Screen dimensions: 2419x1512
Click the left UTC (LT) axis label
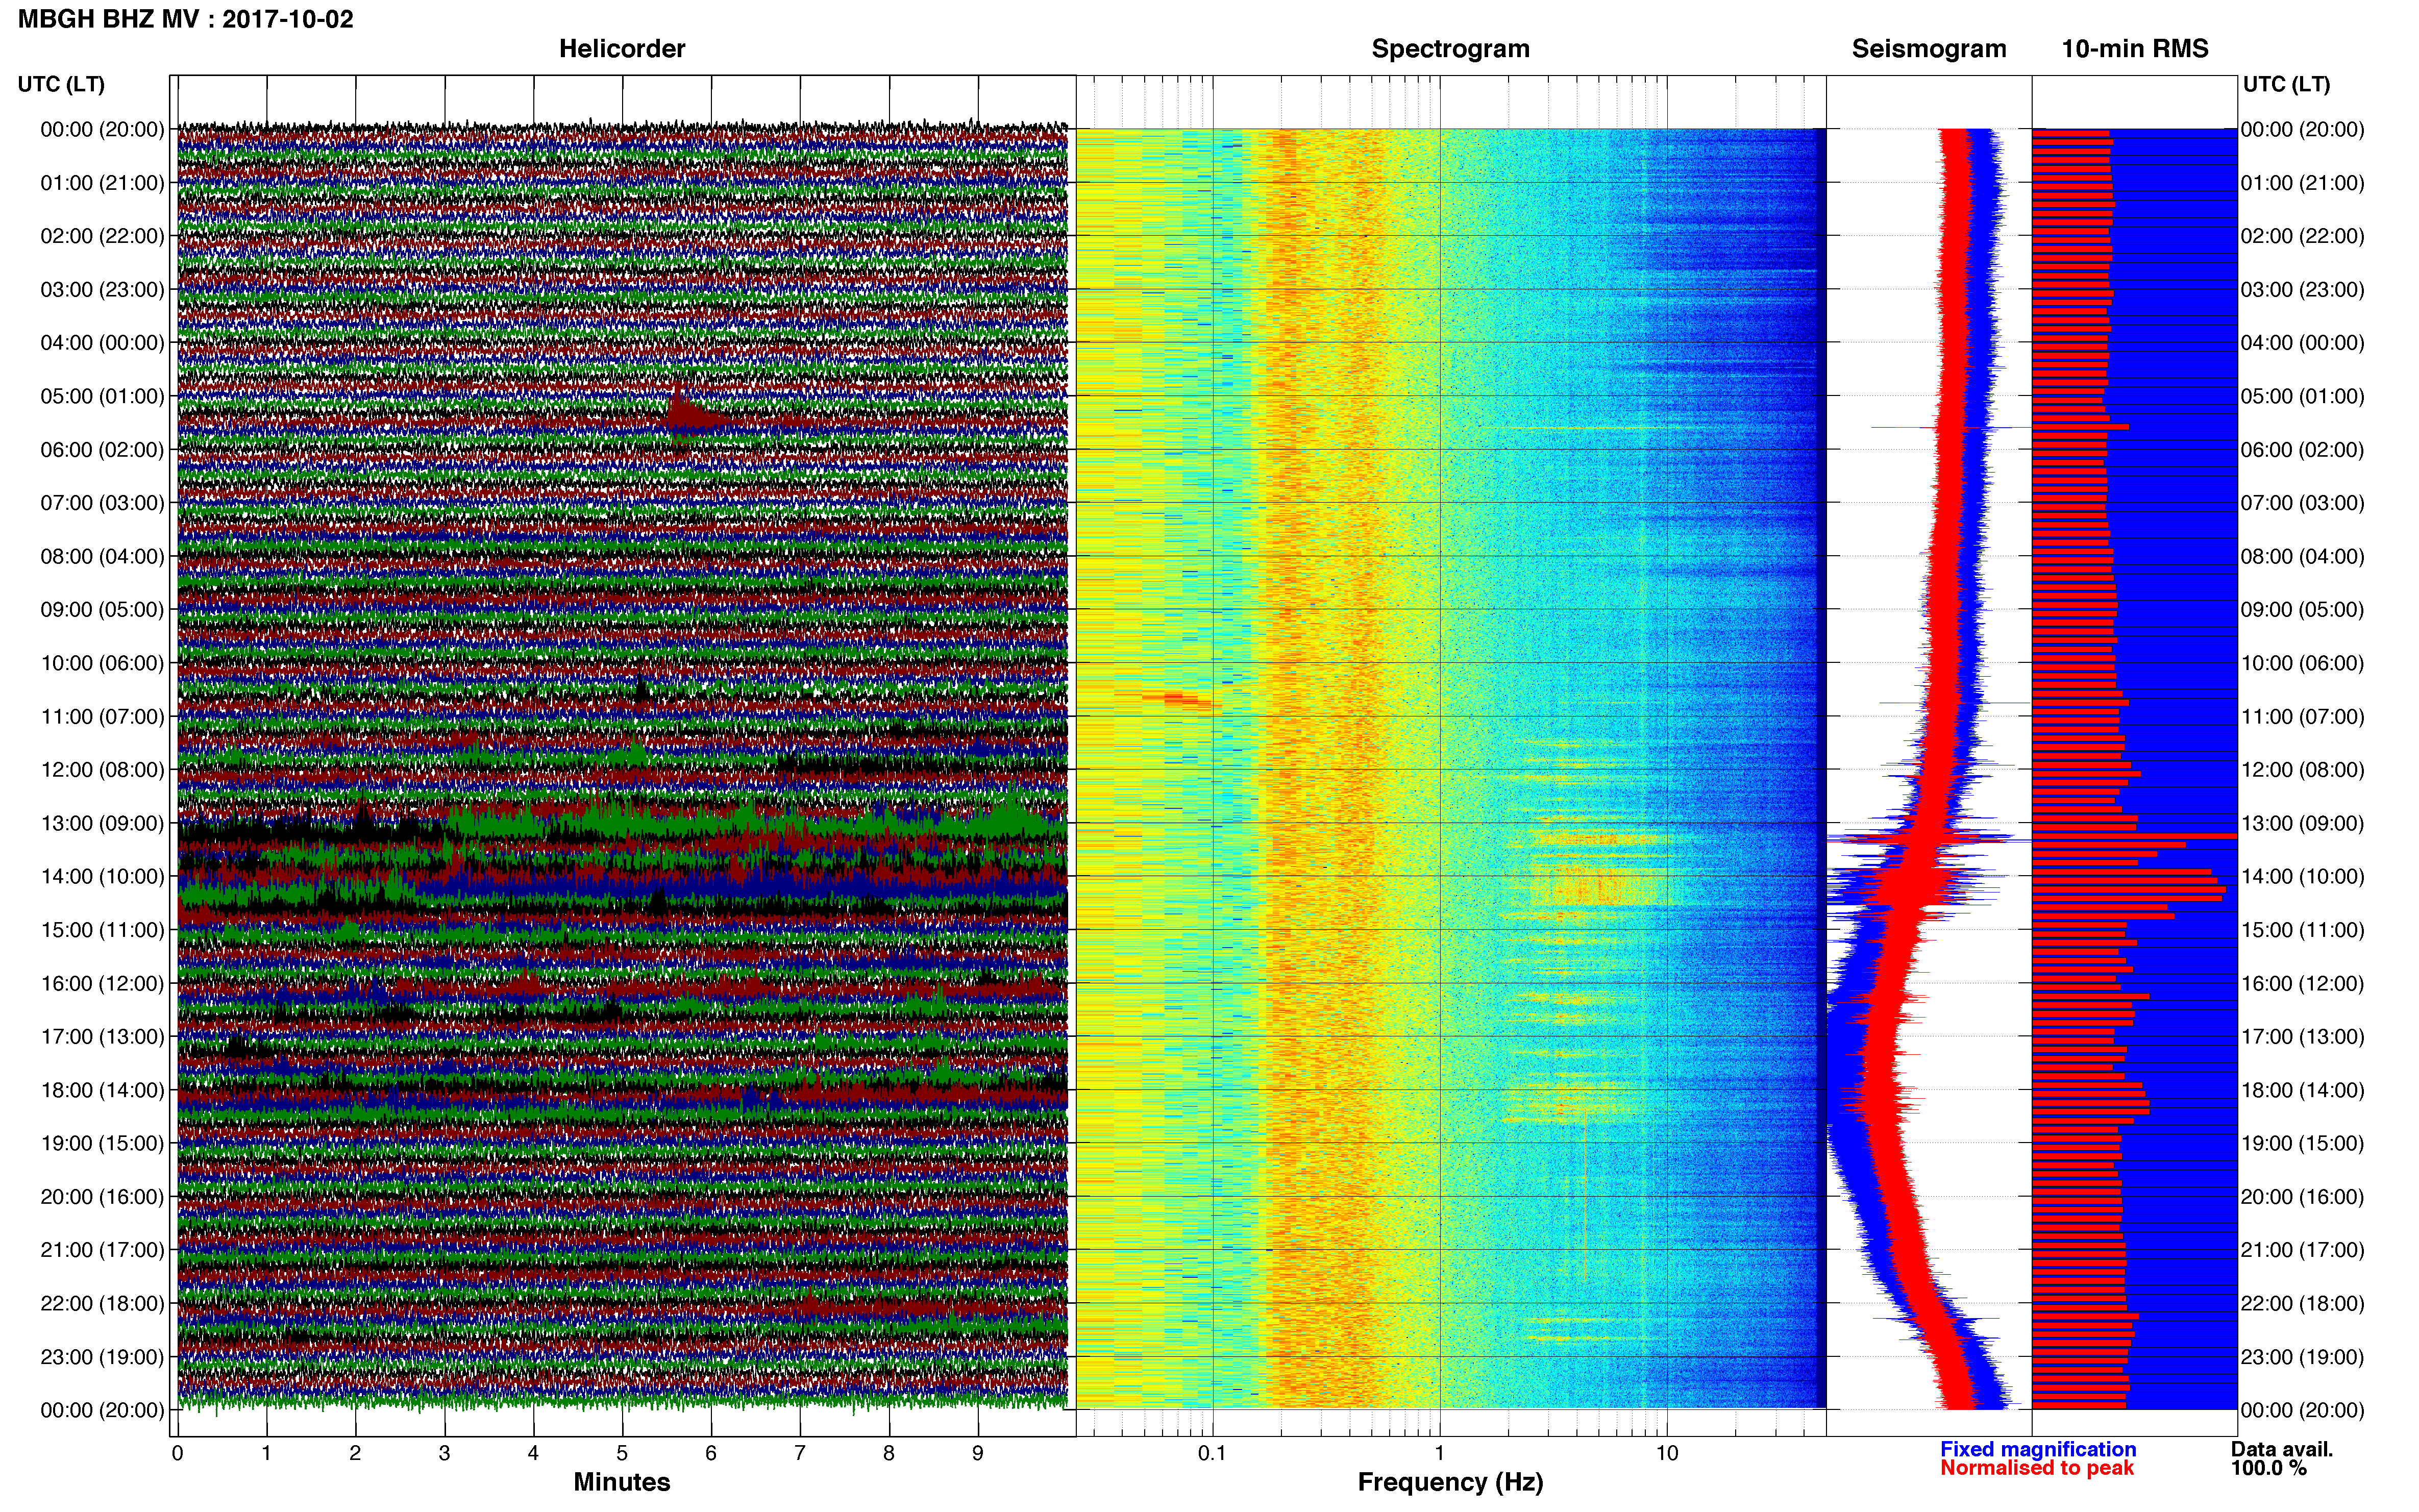pyautogui.click(x=61, y=84)
